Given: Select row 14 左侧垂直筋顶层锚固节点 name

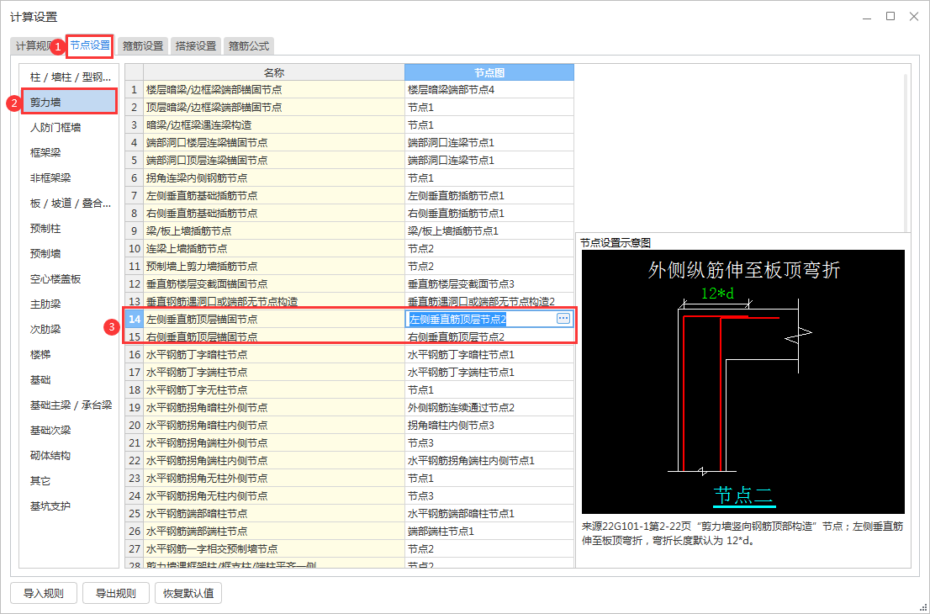Looking at the screenshot, I should click(x=274, y=319).
